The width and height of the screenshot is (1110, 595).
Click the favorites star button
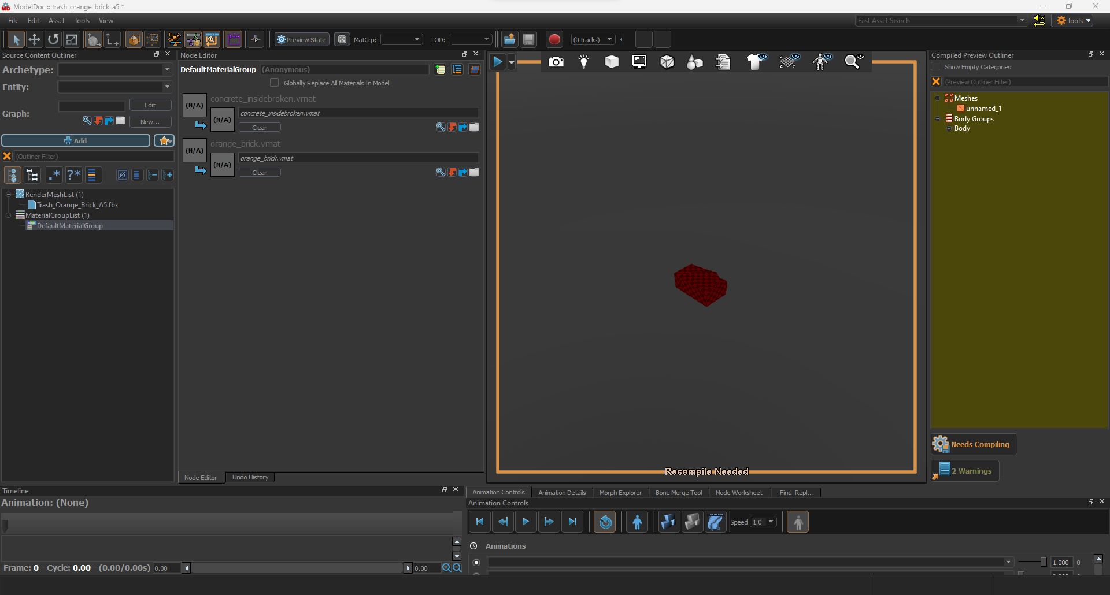tap(164, 140)
